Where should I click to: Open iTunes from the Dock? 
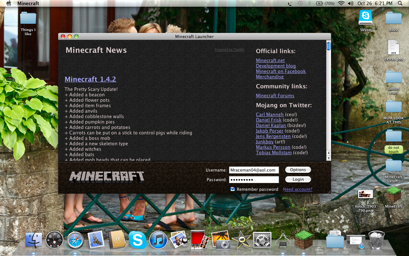point(158,240)
